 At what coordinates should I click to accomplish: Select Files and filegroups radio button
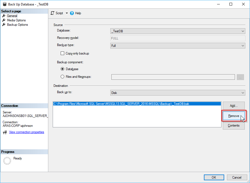[62, 77]
